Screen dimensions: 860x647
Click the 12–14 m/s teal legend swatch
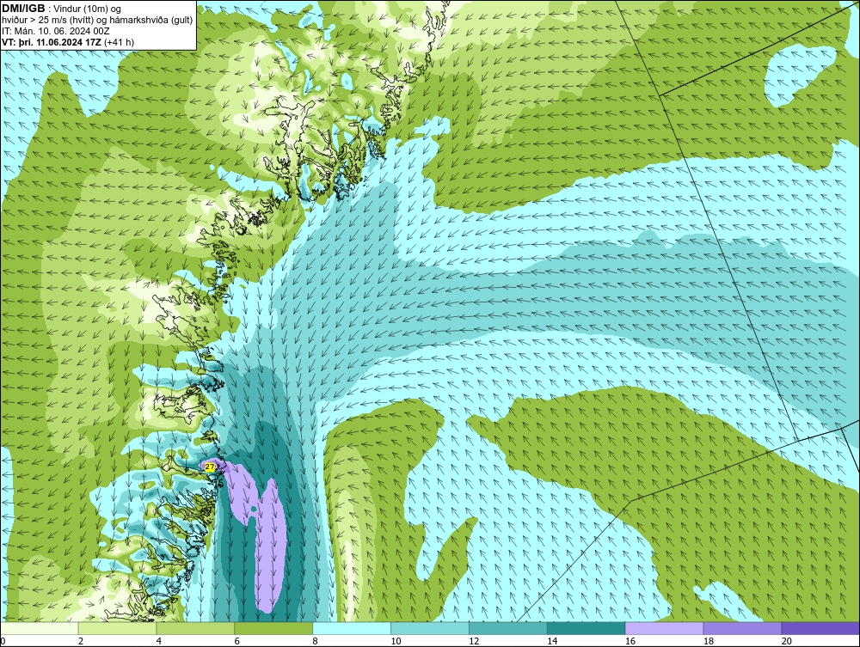coord(508,628)
